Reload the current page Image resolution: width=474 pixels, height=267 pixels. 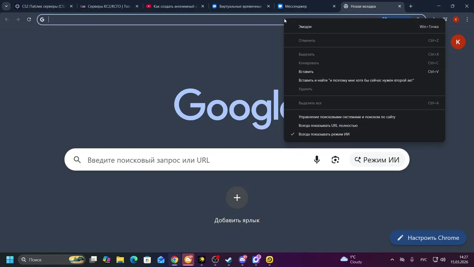point(29,19)
